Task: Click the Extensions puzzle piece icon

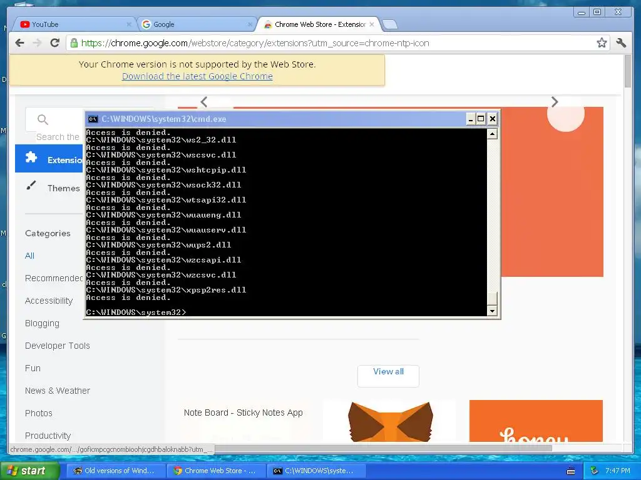Action: (x=31, y=157)
